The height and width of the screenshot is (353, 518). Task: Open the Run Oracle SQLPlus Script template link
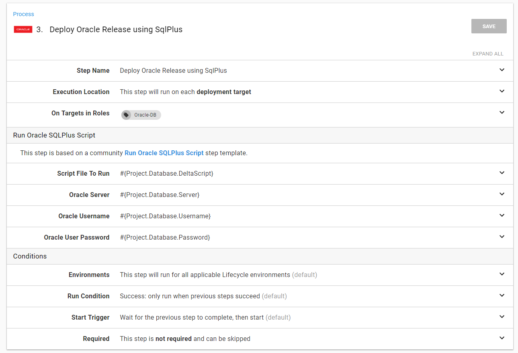(x=164, y=153)
